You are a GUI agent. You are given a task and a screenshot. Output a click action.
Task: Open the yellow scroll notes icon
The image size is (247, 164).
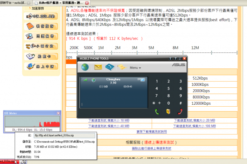pos(122,67)
